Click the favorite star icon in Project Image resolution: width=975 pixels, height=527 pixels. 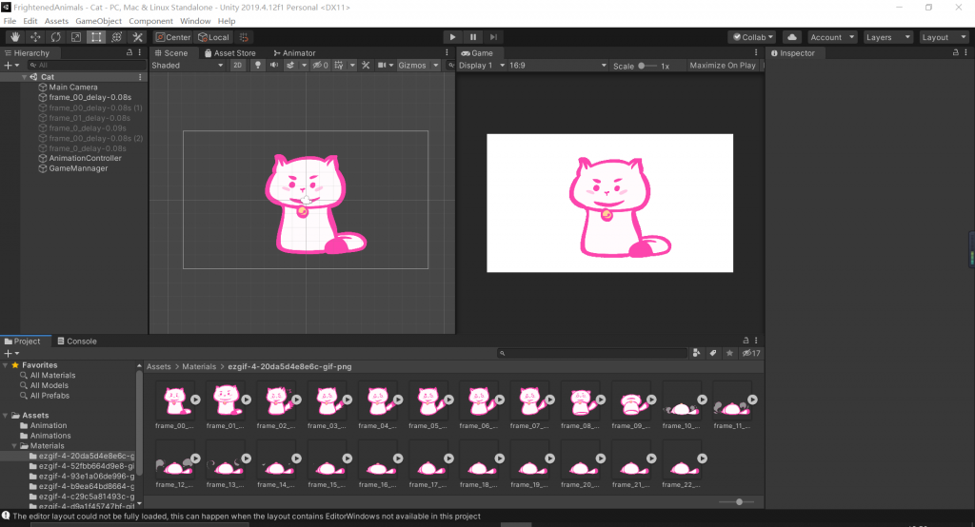tap(730, 353)
